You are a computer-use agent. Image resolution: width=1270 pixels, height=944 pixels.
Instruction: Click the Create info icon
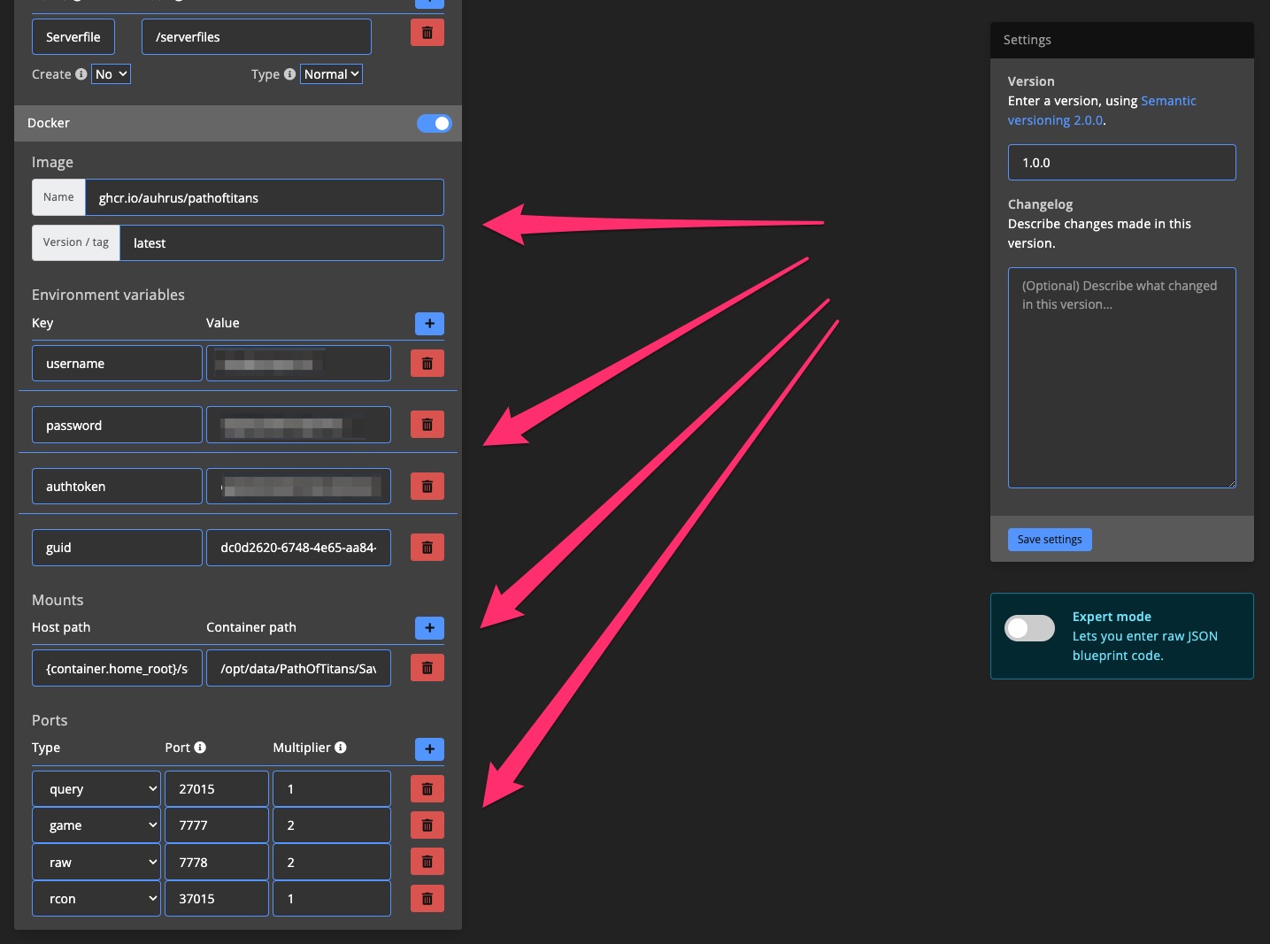(x=81, y=74)
